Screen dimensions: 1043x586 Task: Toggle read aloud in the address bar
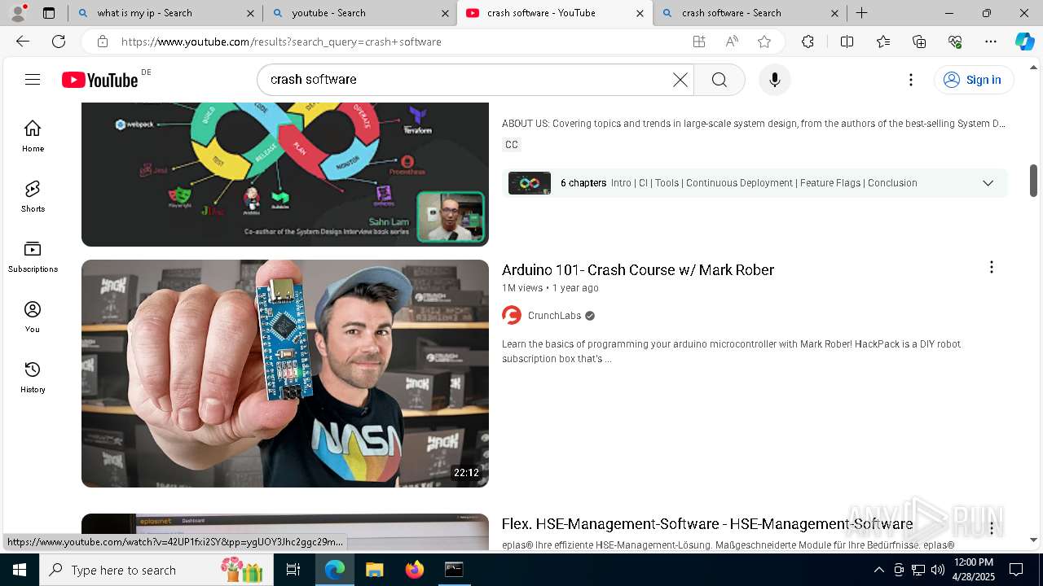(x=732, y=42)
